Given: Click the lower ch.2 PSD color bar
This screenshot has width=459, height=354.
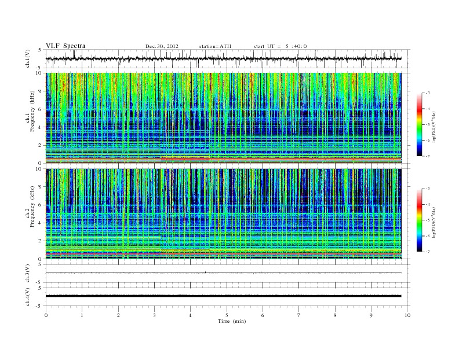Looking at the screenshot, I should [x=419, y=220].
